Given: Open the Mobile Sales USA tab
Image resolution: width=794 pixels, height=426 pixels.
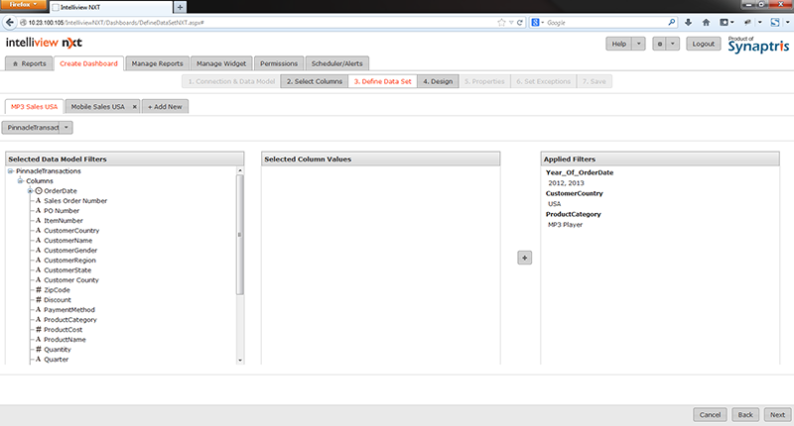Looking at the screenshot, I should [97, 106].
